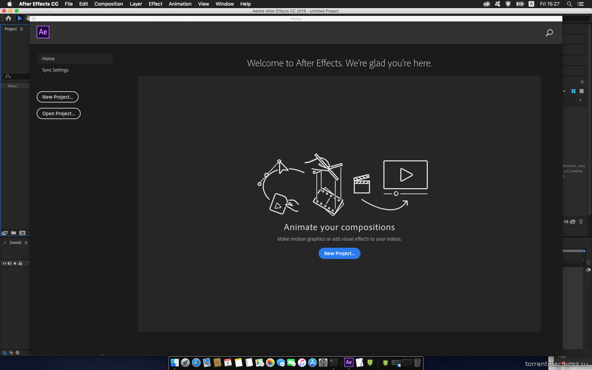This screenshot has height=370, width=592.
Task: Click the Project panel search field
Action: tap(16, 76)
